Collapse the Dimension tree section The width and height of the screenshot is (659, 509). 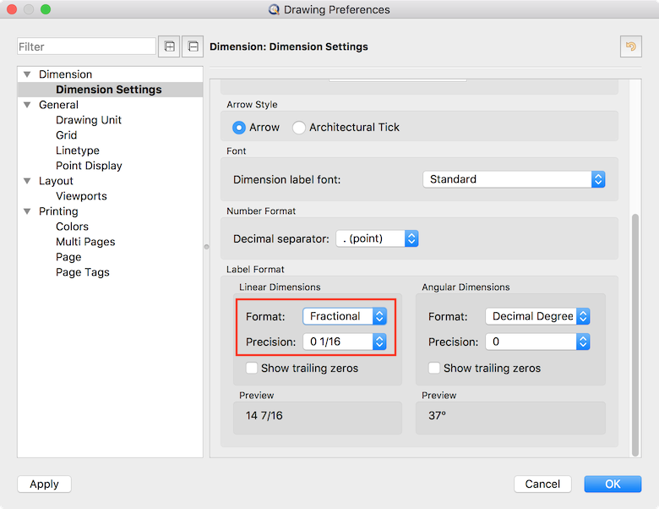[x=27, y=74]
